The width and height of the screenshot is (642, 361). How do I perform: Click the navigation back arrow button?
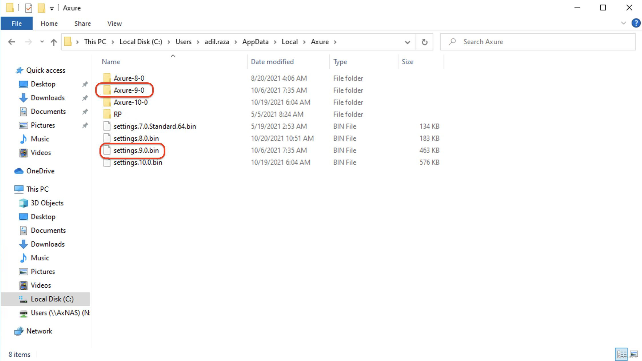click(x=11, y=41)
